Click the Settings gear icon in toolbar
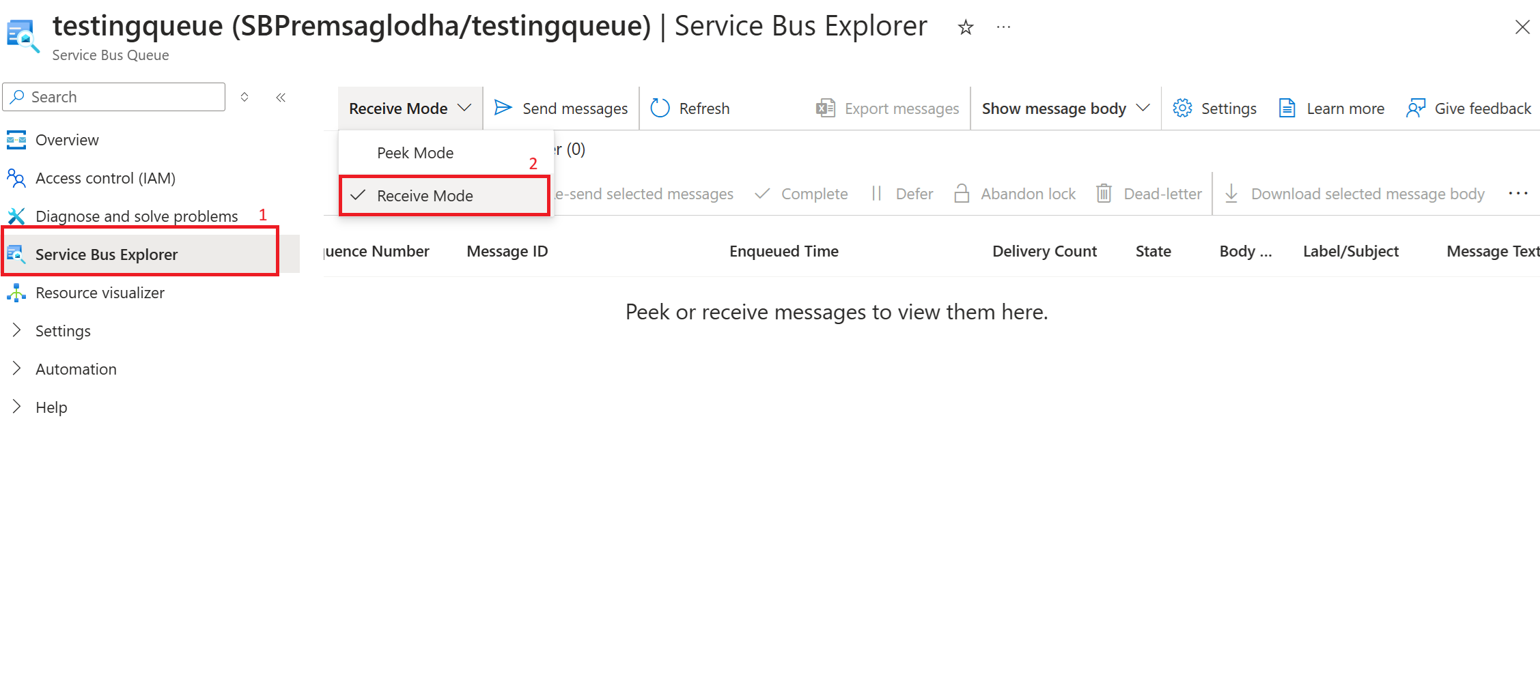 1183,108
